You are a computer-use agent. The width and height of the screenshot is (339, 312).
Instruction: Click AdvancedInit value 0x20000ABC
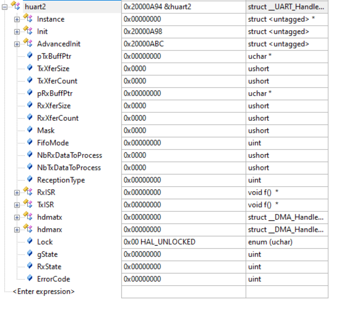click(144, 44)
